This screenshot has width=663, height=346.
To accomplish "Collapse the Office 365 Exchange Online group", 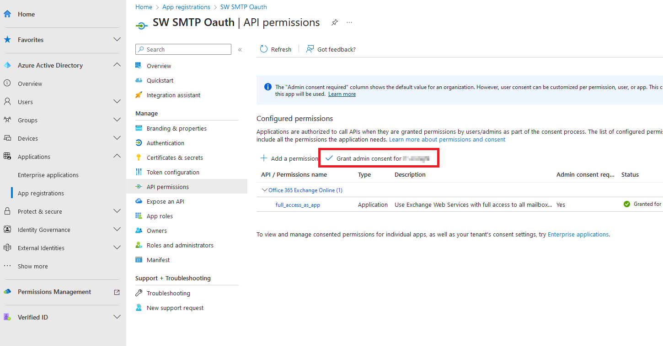I will coord(264,190).
